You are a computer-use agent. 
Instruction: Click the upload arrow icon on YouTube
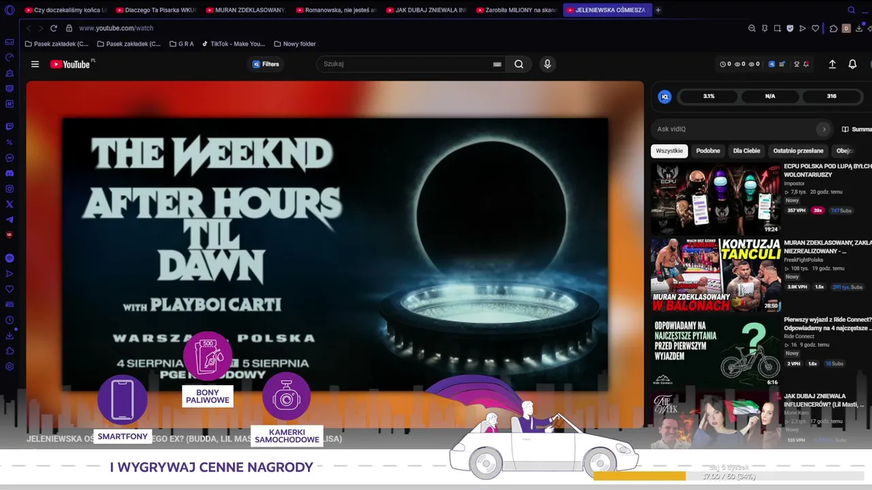pyautogui.click(x=832, y=64)
